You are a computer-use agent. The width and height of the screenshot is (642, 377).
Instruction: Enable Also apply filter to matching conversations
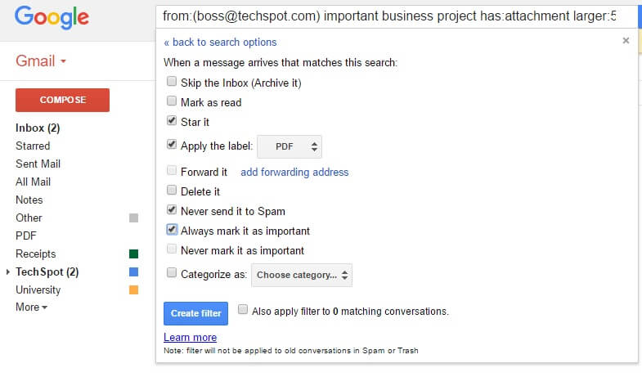coord(243,309)
